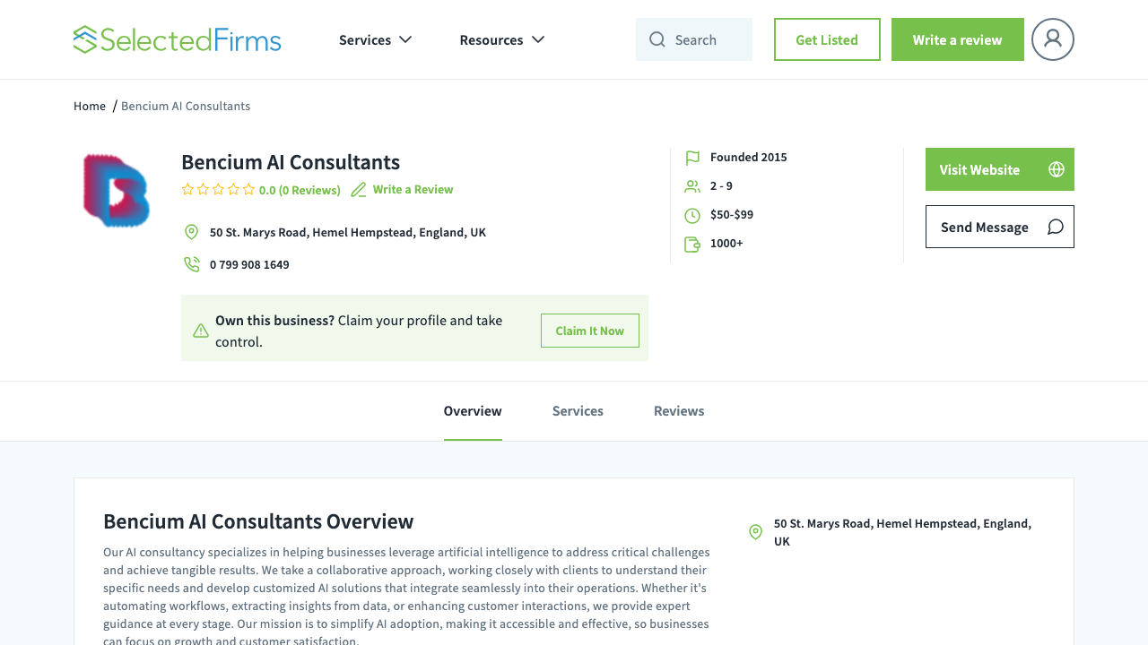Image resolution: width=1148 pixels, height=645 pixels.
Task: Click the search magnifier icon
Action: (x=657, y=39)
